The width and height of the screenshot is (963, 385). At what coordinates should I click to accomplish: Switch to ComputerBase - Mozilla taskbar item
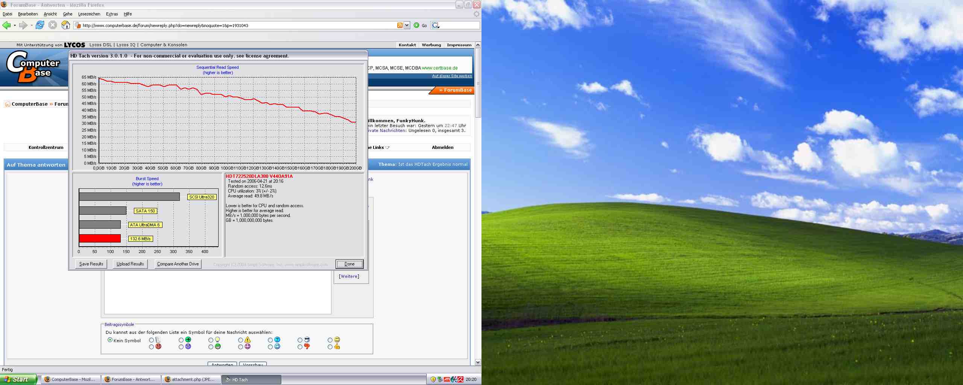pos(70,379)
